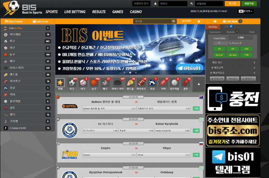
Task: Click the Pro Volleyball league logo
Action: [x=70, y=155]
